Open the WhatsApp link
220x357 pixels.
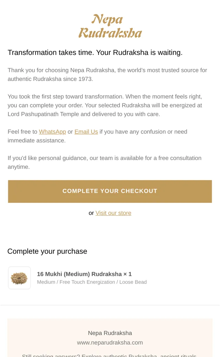point(53,132)
